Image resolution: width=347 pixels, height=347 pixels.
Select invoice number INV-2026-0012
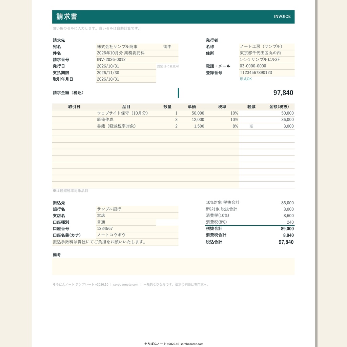tap(137, 60)
